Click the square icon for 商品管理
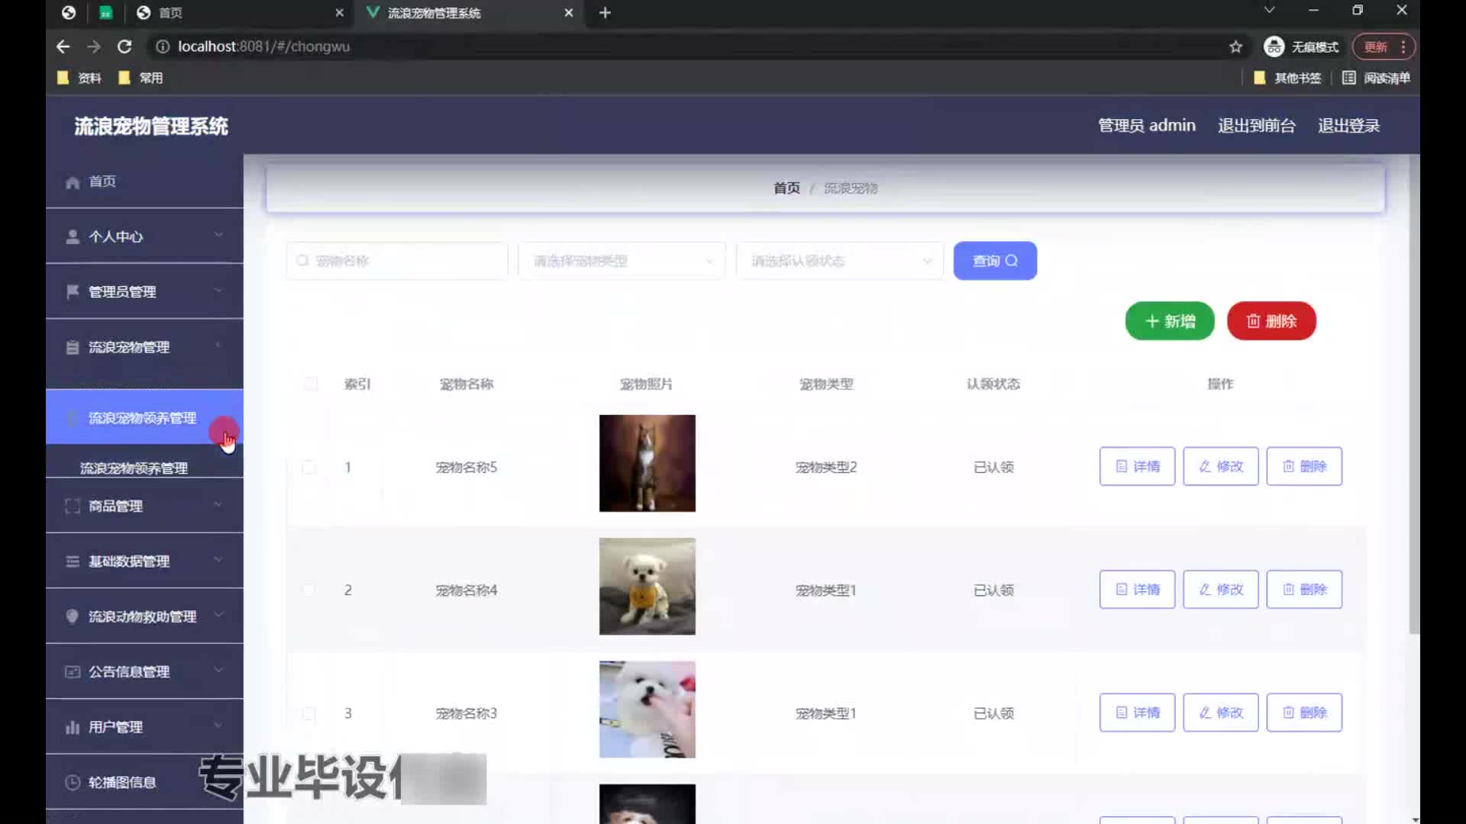 pyautogui.click(x=73, y=507)
